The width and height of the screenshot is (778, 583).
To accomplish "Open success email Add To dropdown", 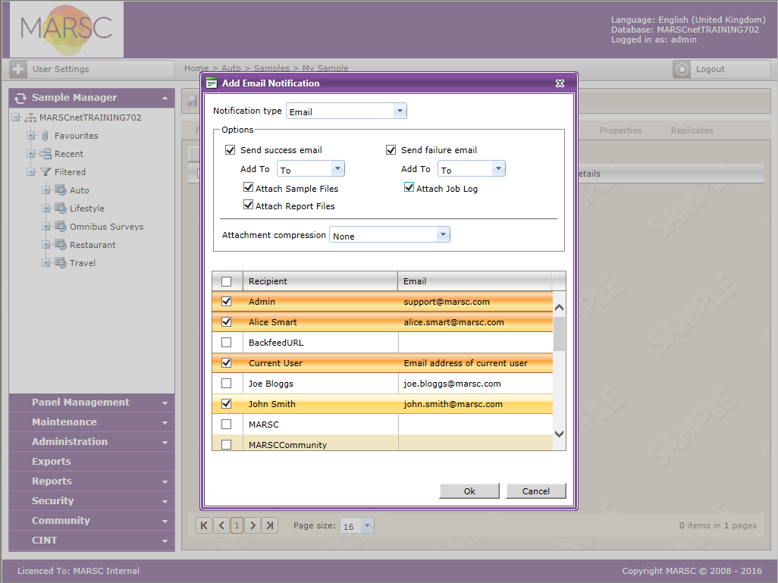I will pos(337,169).
